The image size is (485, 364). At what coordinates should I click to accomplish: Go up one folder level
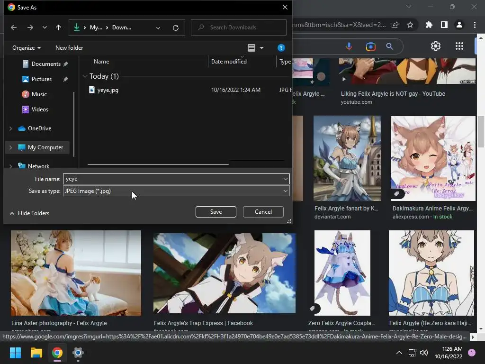coord(58,27)
